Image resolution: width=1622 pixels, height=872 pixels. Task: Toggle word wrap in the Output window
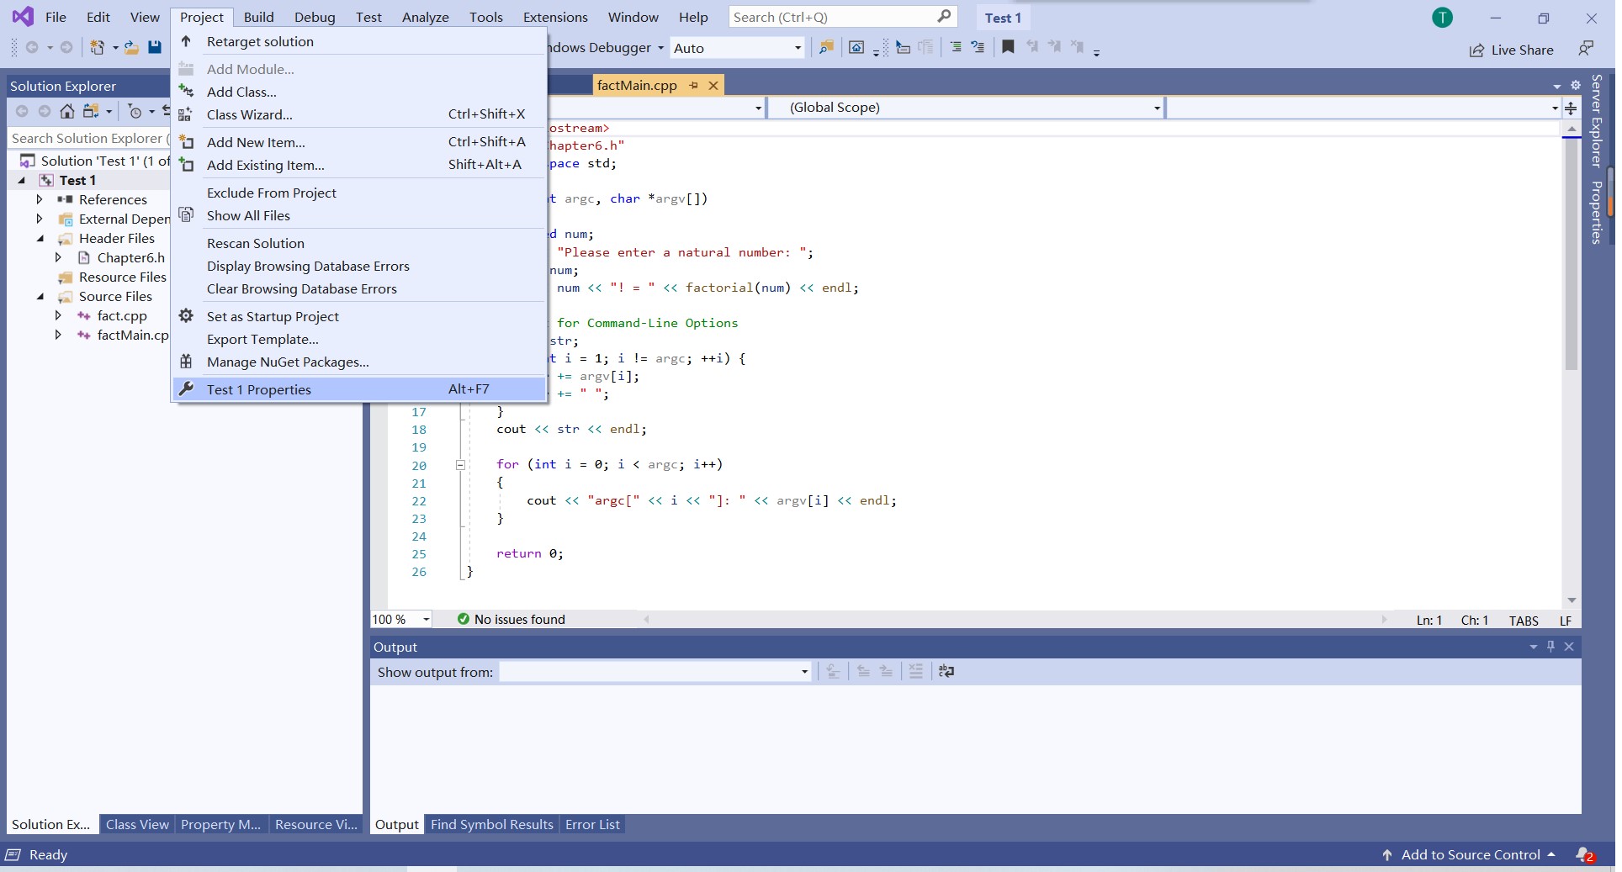pos(946,671)
